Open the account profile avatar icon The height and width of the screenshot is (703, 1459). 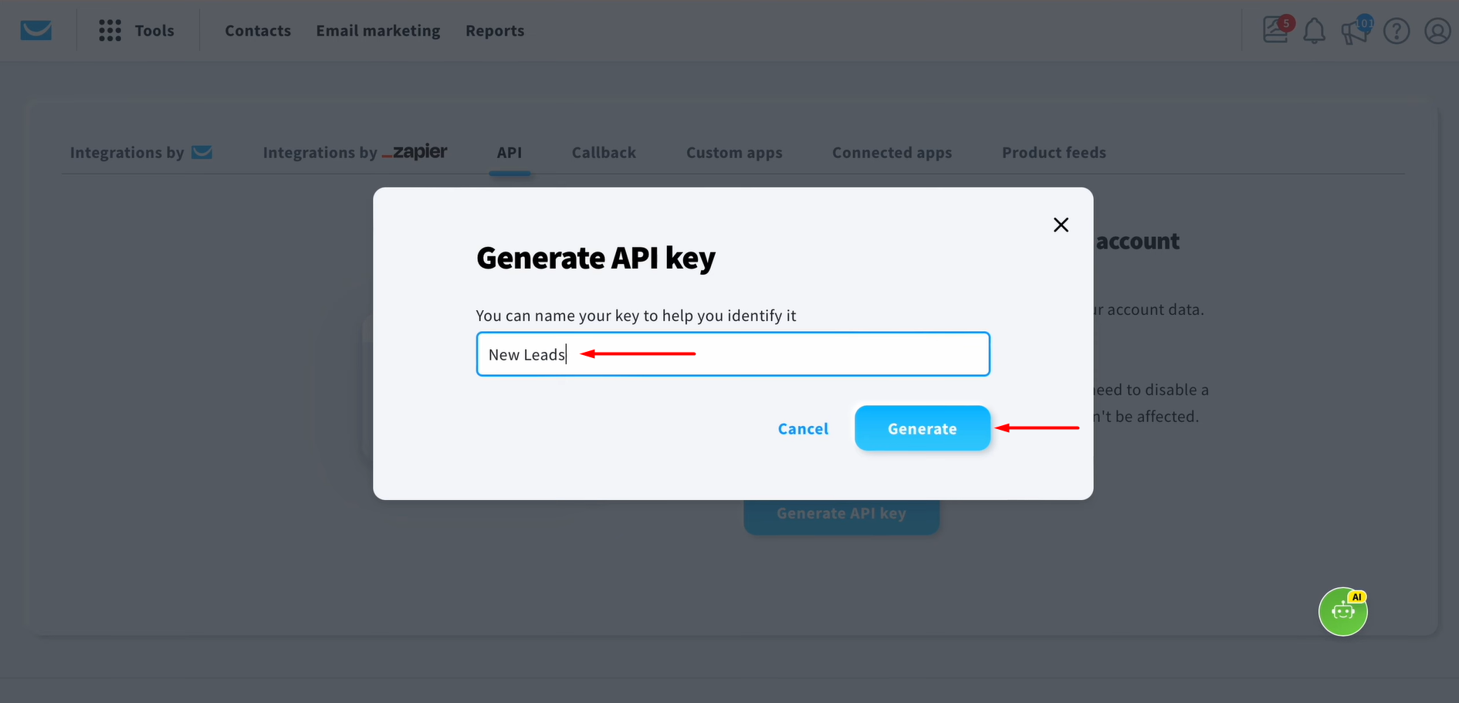1437,31
